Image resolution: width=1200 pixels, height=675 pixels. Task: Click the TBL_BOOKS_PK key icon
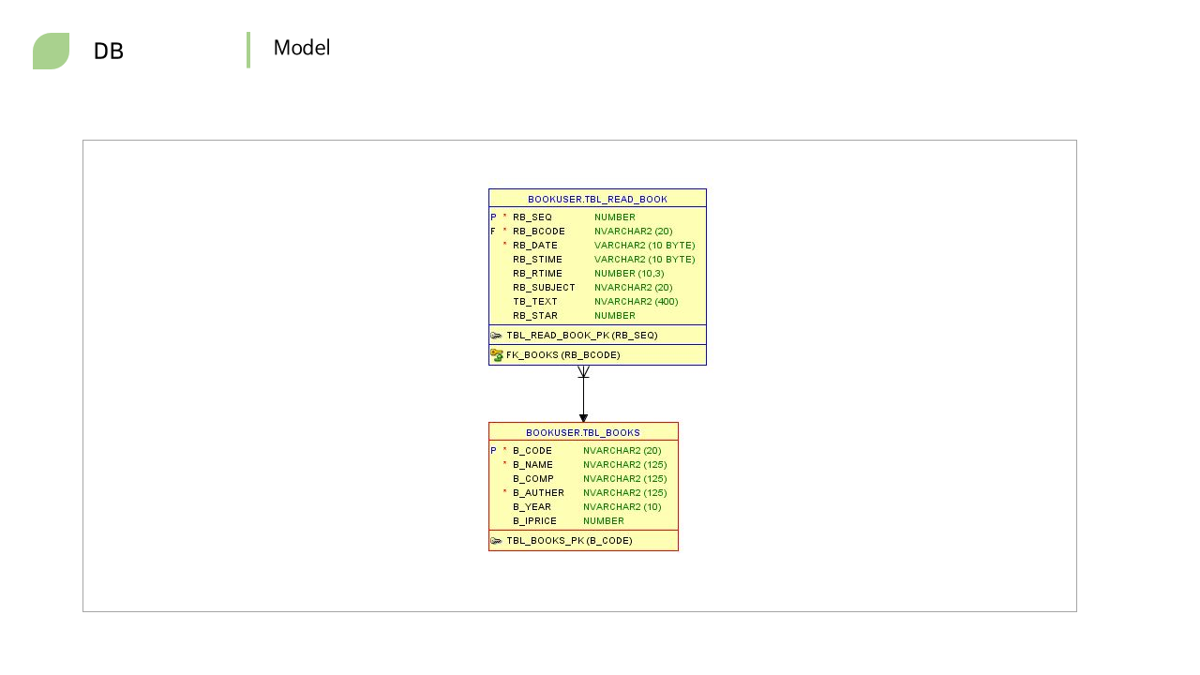click(496, 541)
